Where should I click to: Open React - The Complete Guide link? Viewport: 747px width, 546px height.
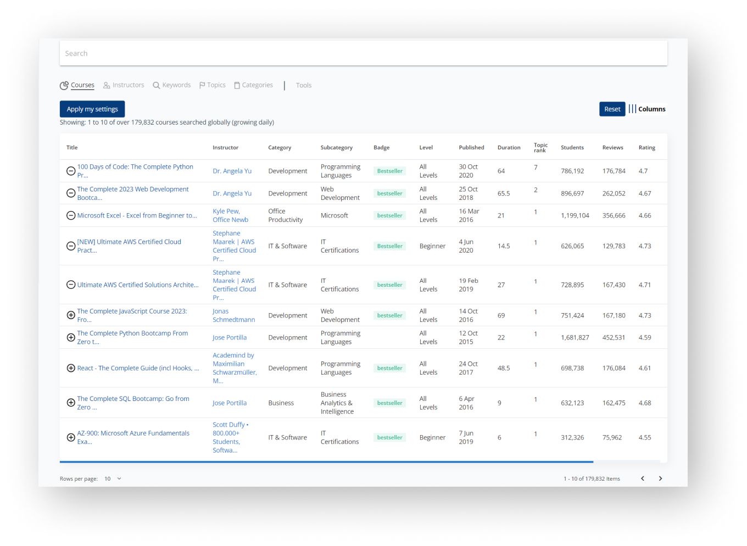138,368
